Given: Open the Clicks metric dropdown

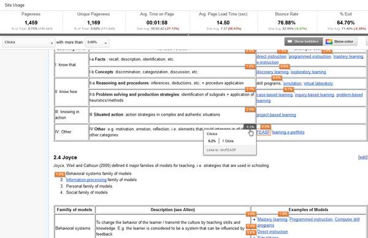Looking at the screenshot, I should 29,42.
